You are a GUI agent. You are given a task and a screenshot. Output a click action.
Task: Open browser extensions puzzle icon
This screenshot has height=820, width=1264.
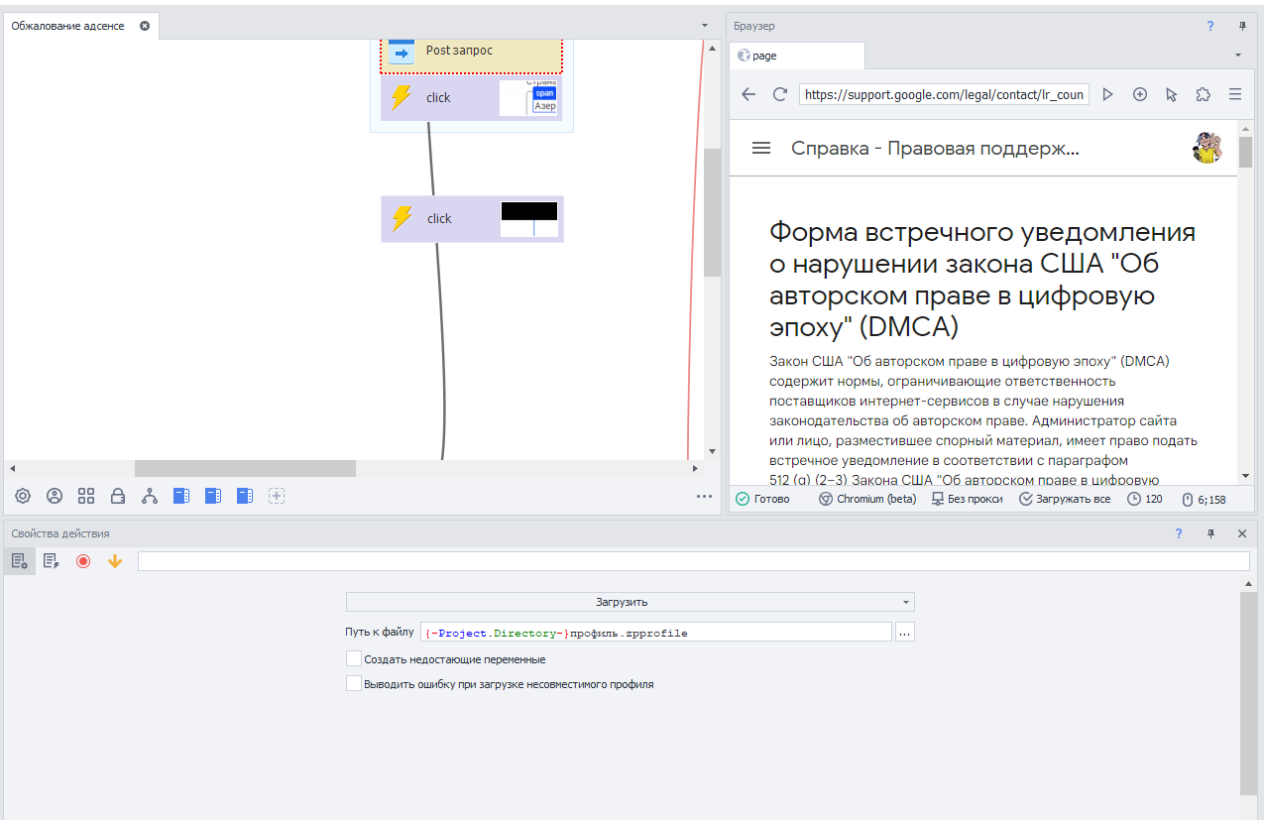pos(1203,94)
